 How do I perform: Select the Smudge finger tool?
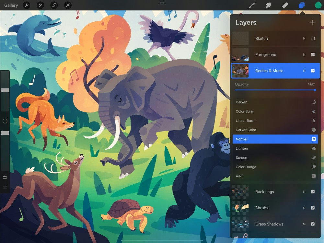268,5
